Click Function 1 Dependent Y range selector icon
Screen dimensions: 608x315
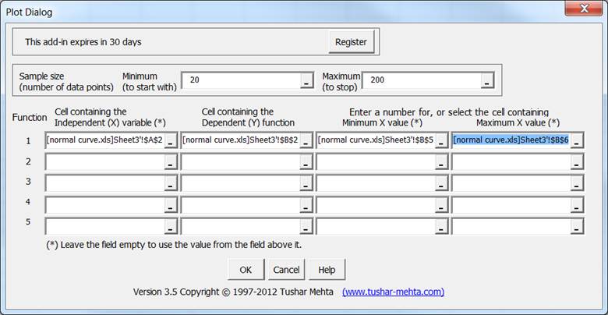[x=306, y=140]
